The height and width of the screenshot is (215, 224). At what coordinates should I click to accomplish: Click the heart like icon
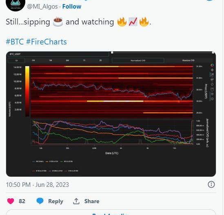click(11, 201)
